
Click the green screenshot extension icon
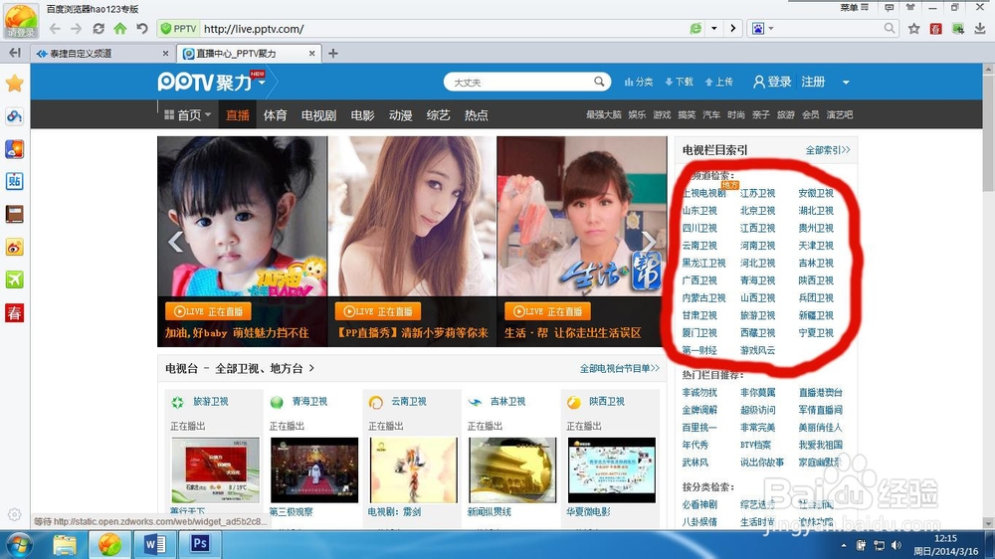958,29
